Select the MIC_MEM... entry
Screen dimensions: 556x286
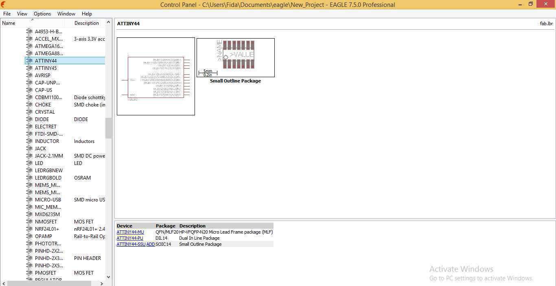(x=48, y=207)
